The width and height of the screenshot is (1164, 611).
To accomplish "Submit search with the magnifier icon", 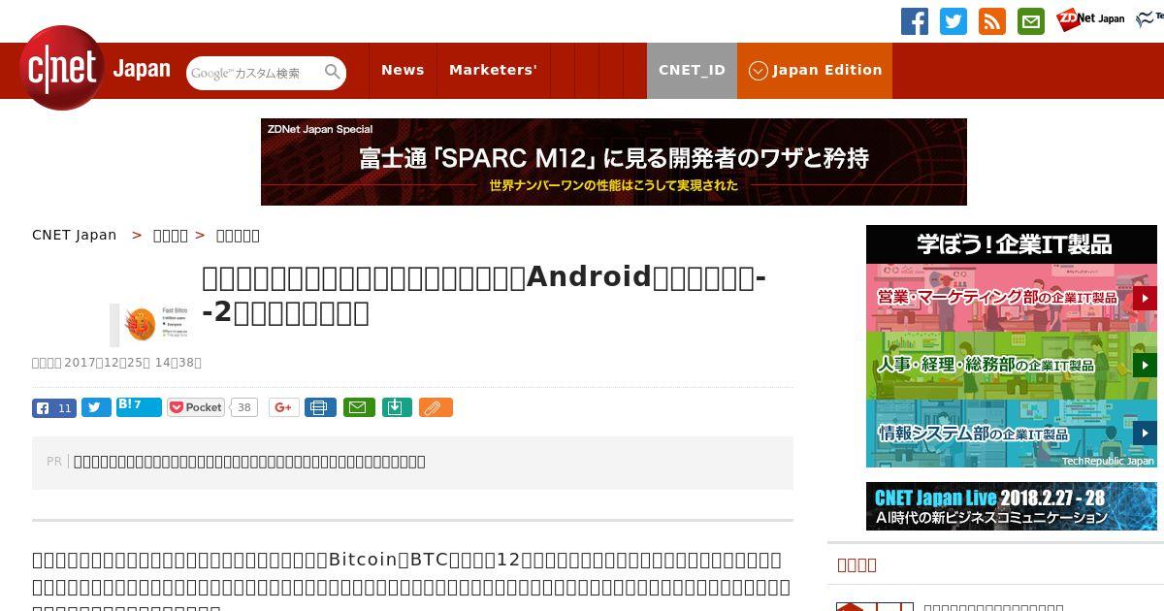I will [333, 72].
